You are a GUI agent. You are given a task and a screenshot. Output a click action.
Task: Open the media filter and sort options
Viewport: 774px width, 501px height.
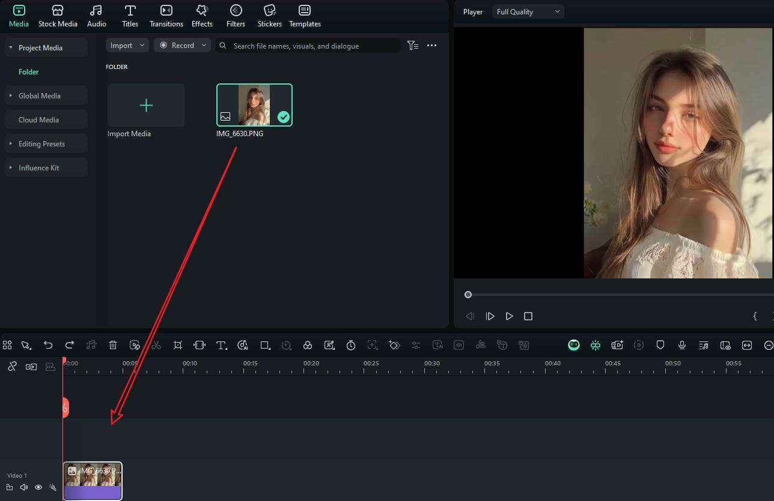[413, 45]
